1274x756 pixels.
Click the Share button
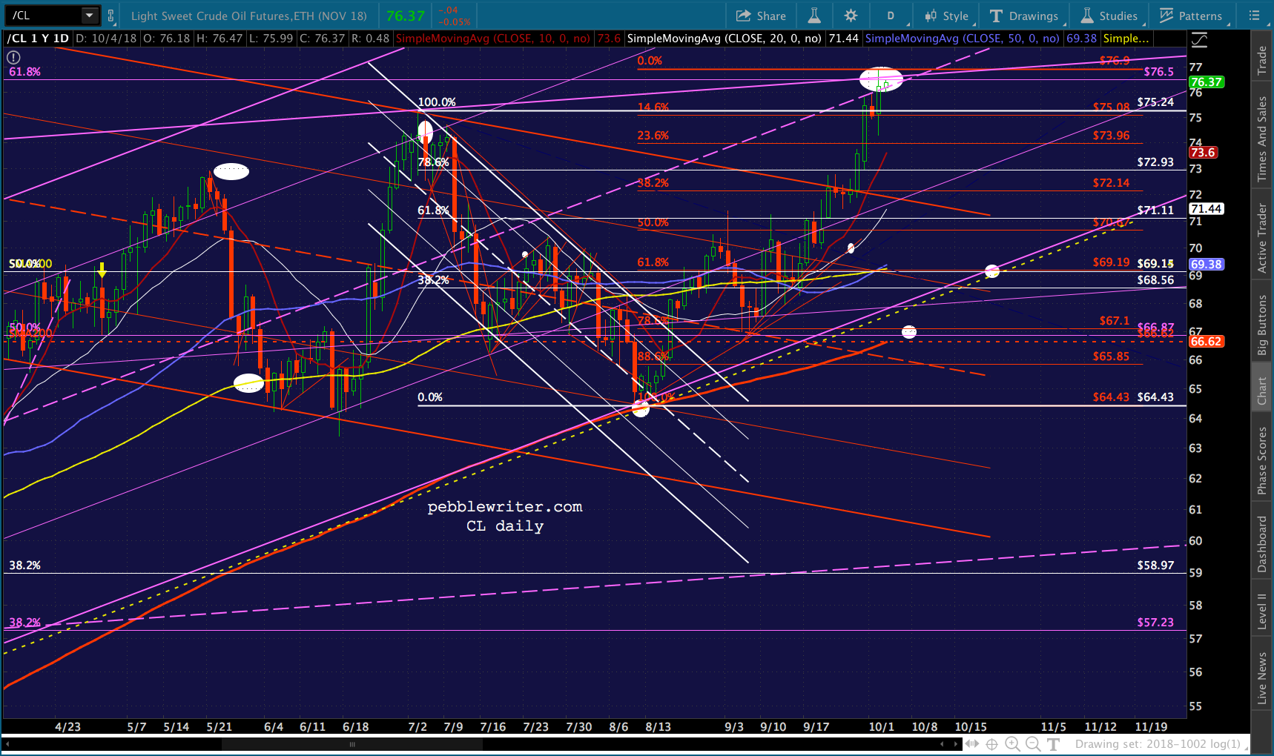click(x=761, y=16)
